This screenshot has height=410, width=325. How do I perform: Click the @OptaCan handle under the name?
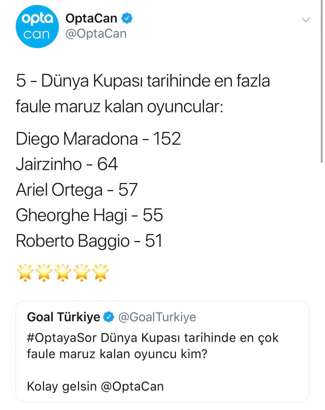pyautogui.click(x=96, y=34)
